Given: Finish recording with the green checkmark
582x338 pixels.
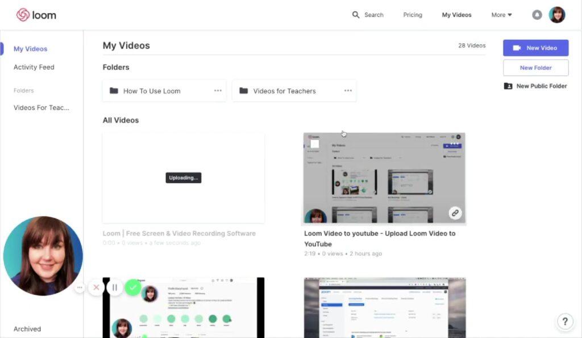Looking at the screenshot, I should [x=132, y=288].
